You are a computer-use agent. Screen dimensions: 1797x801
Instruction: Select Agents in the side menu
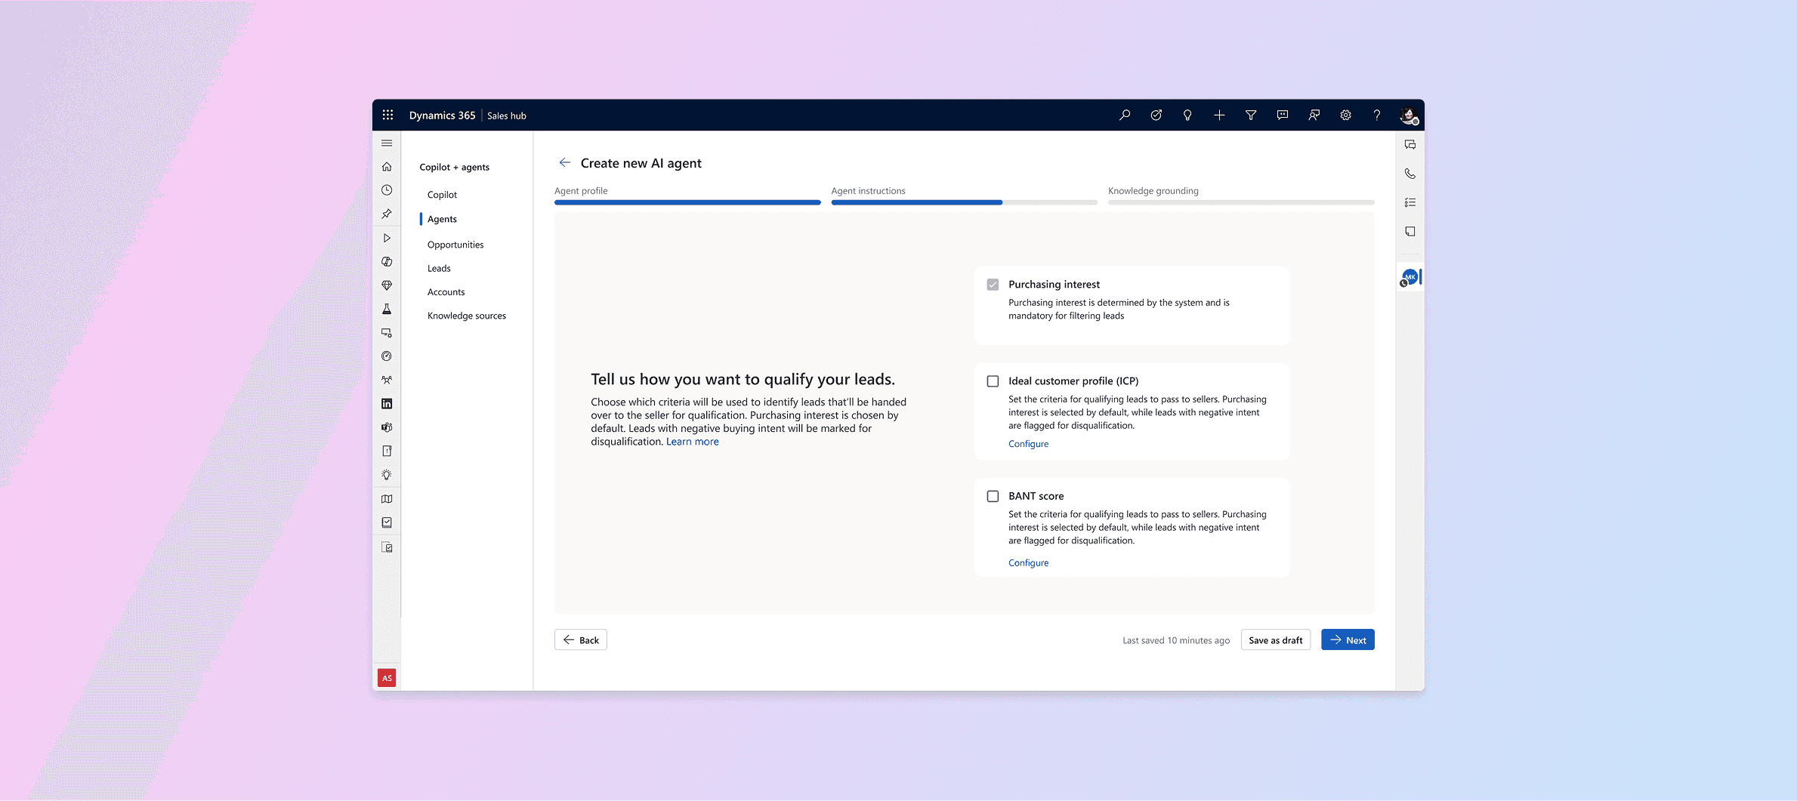point(442,219)
